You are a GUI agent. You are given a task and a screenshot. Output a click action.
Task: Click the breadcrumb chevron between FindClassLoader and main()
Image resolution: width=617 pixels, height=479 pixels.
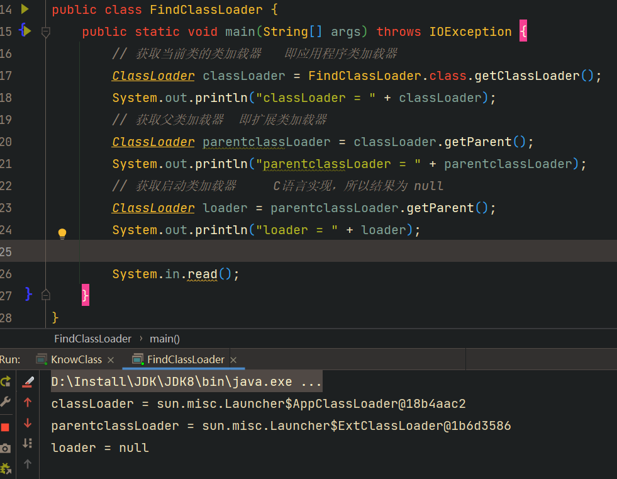pyautogui.click(x=141, y=339)
